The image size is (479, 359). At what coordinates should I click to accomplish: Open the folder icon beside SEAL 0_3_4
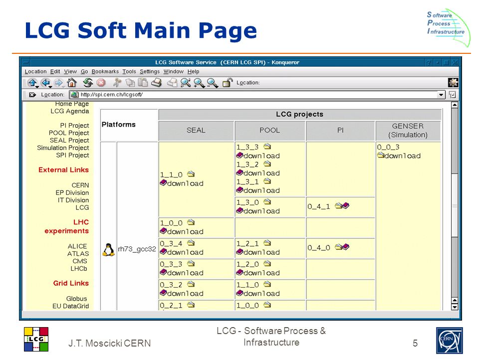191,243
